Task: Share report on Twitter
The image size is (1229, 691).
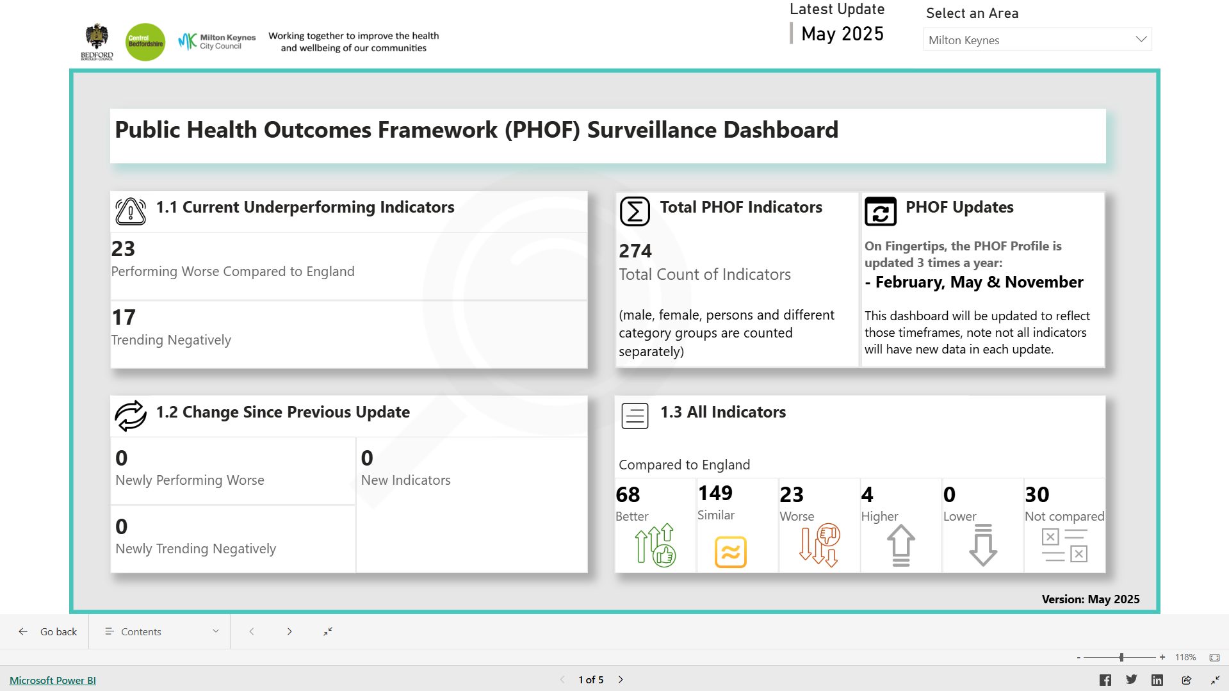Action: click(1132, 679)
